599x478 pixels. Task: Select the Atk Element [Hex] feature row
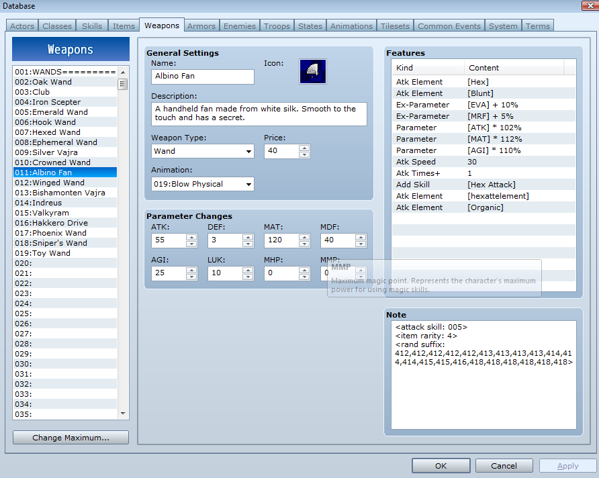[483, 82]
